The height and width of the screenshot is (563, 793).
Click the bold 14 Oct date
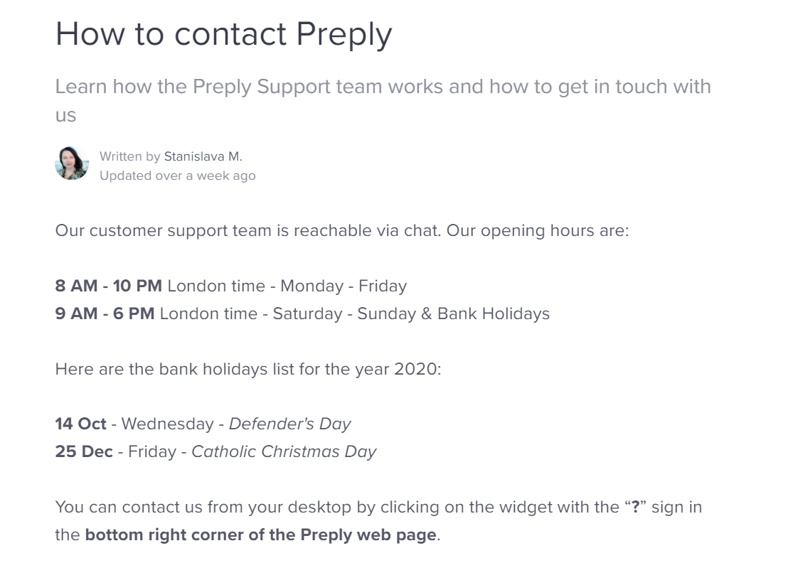[x=81, y=424]
